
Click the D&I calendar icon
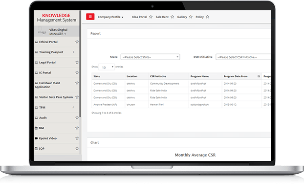[36, 128]
